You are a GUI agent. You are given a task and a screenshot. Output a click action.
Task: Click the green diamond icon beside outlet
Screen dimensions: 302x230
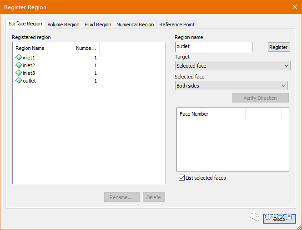pyautogui.click(x=19, y=81)
